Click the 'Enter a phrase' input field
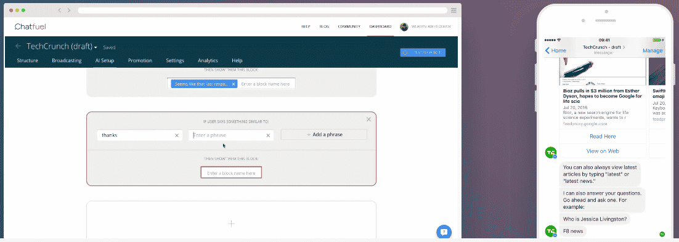Screen dimensions: 679x242 [x=231, y=135]
